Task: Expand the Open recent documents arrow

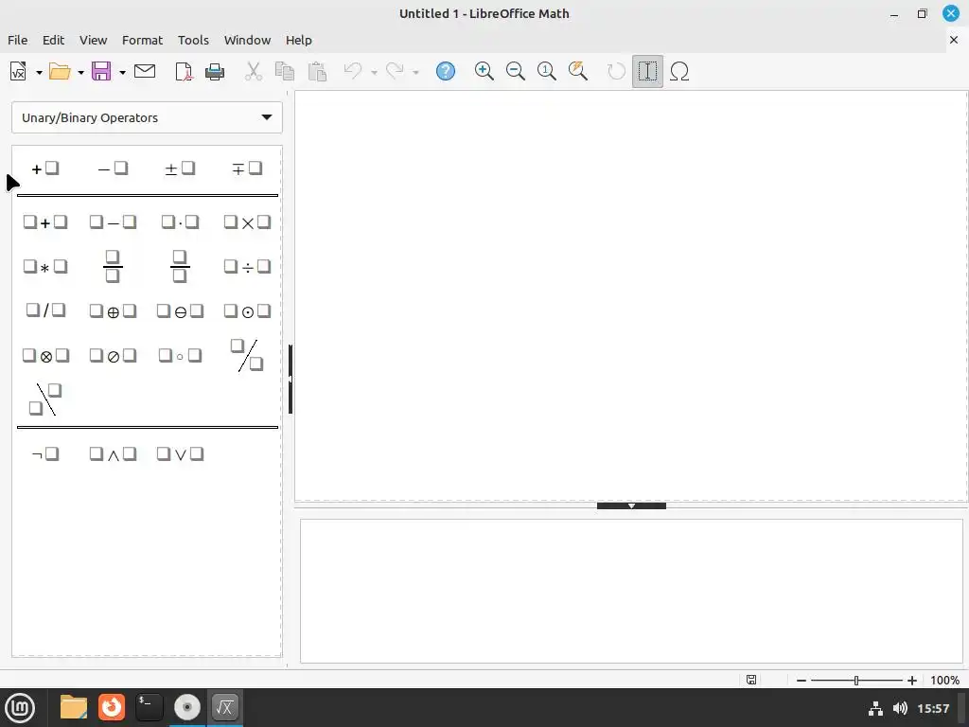Action: coord(80,72)
